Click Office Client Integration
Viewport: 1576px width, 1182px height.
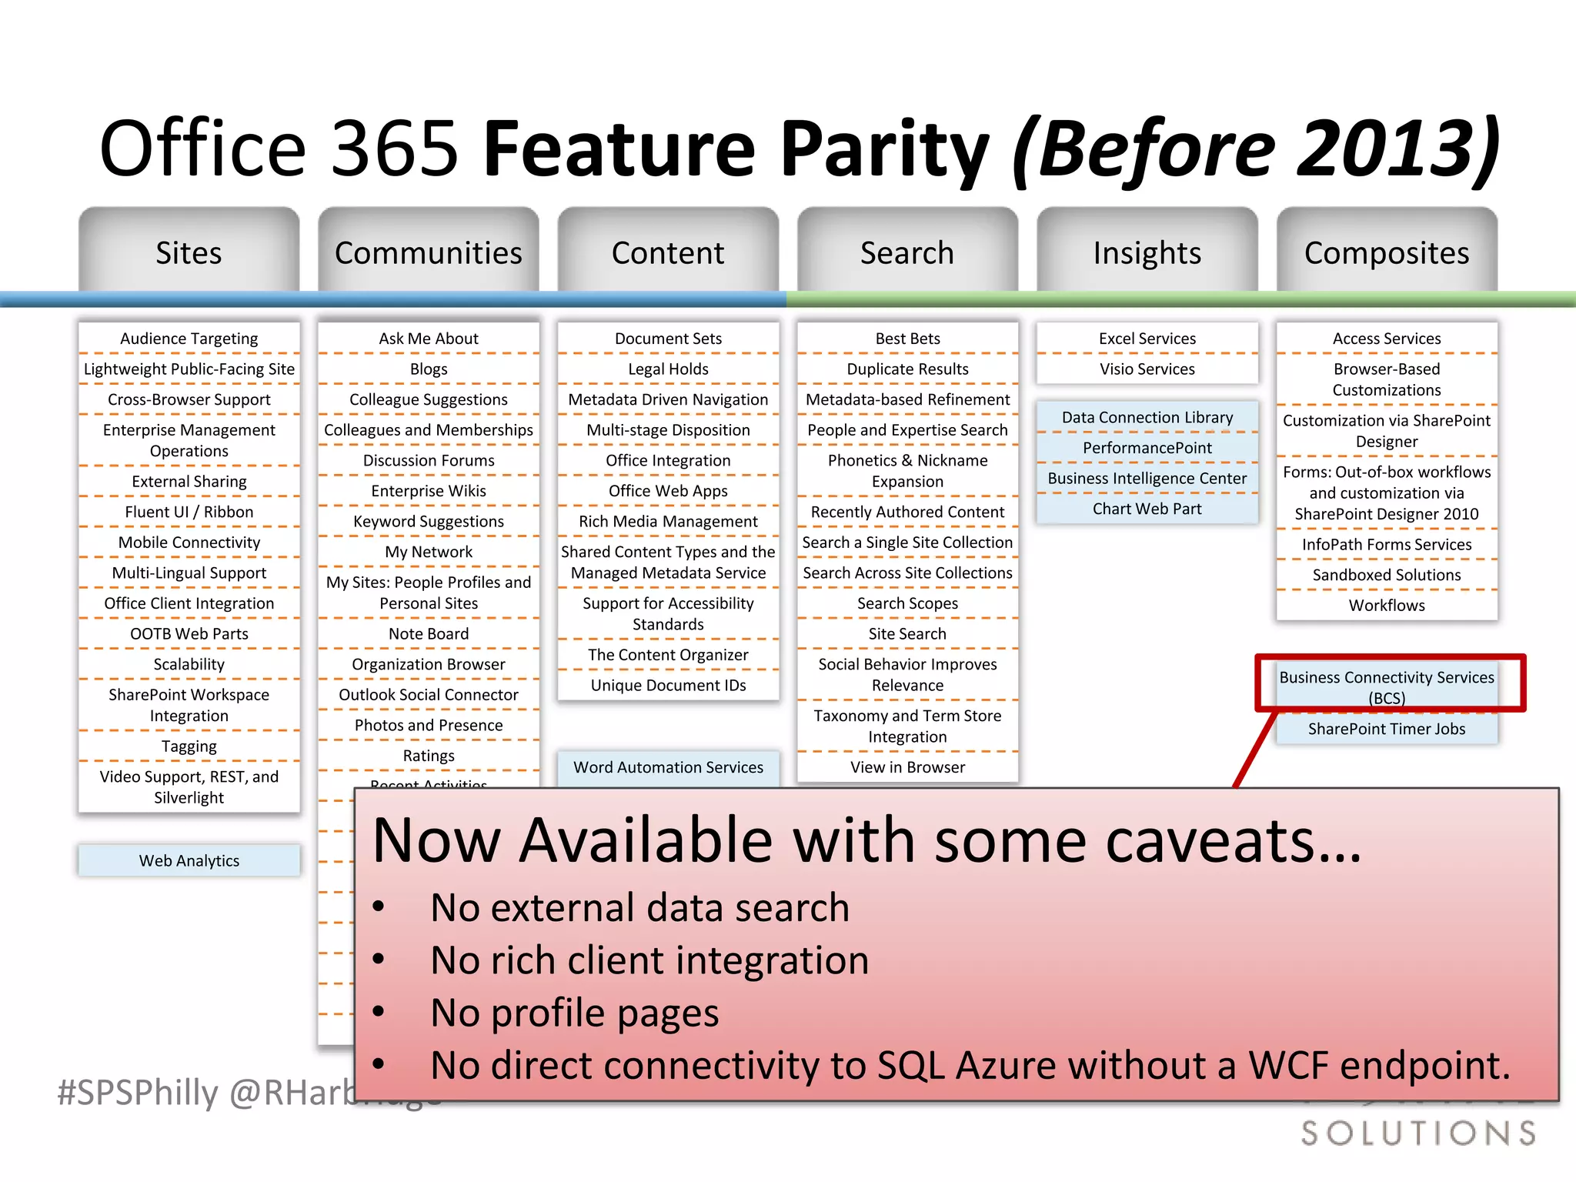189,603
